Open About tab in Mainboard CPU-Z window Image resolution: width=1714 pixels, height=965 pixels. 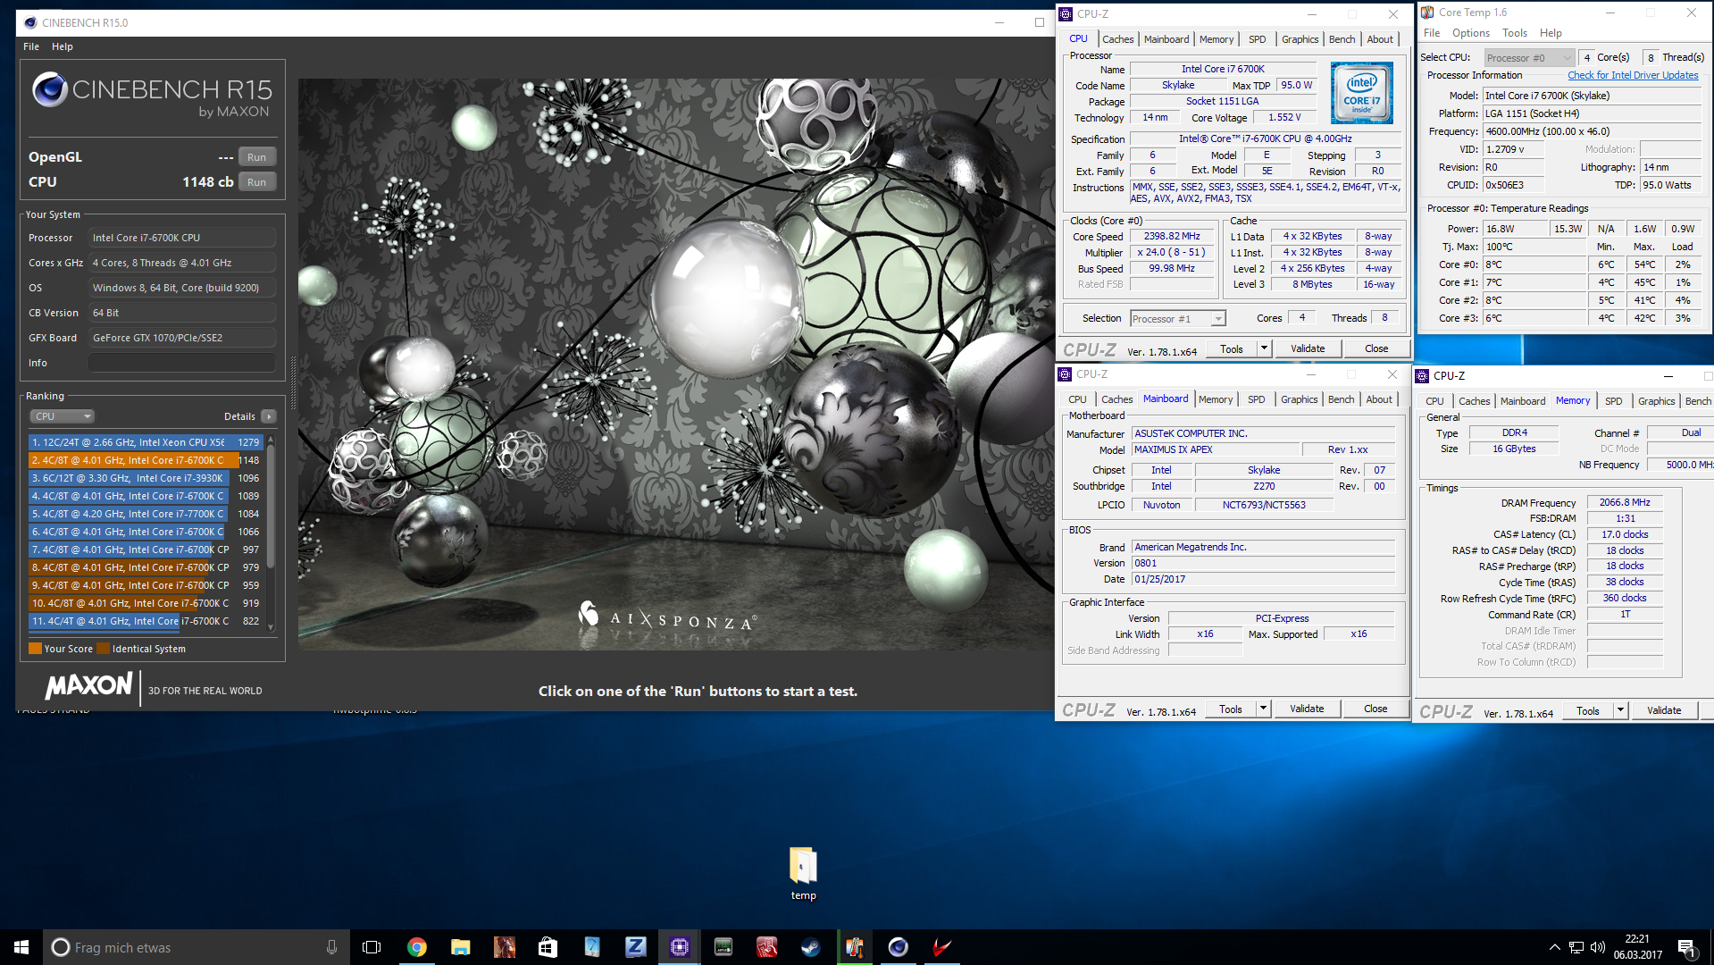click(1379, 399)
